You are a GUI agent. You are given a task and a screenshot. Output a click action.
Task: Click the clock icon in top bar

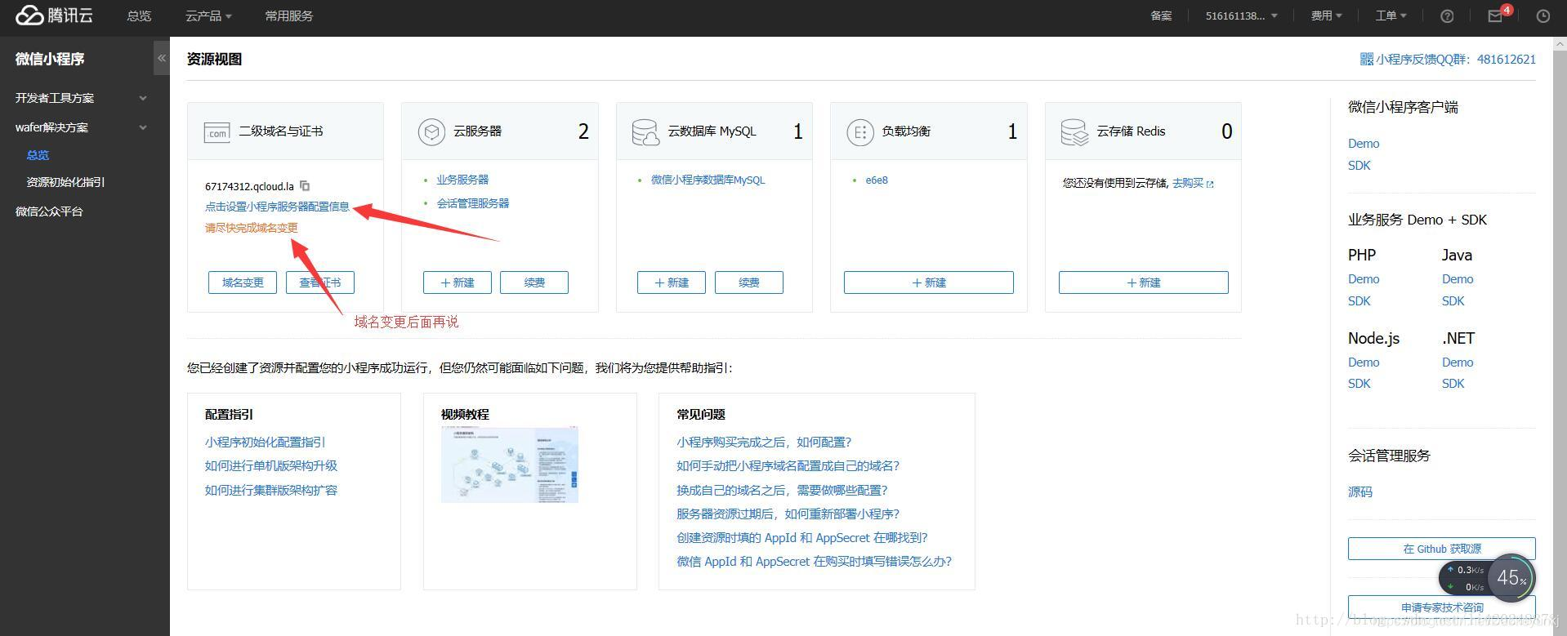click(1542, 16)
